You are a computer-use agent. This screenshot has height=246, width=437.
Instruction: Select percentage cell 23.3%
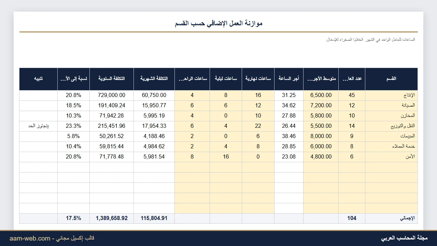(x=73, y=126)
